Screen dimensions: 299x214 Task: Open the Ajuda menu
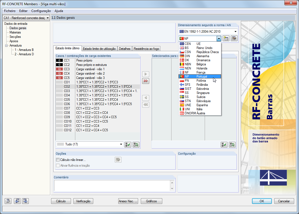tap(59, 11)
